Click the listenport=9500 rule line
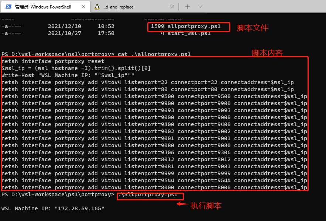The image size is (326, 221). tap(154, 96)
